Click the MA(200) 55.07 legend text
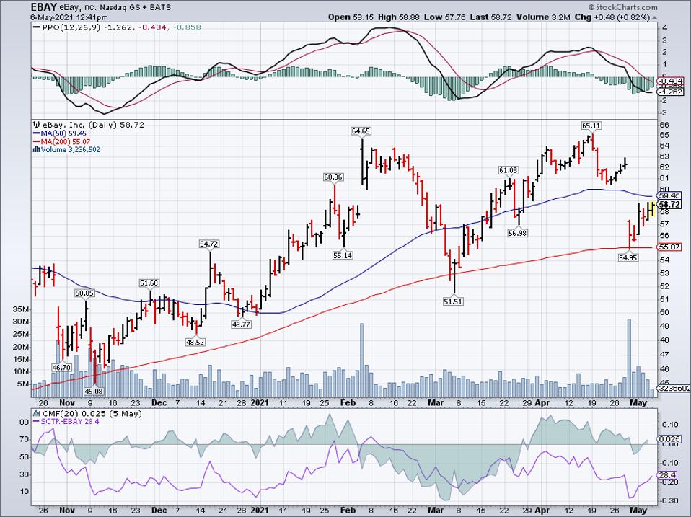The height and width of the screenshot is (517, 691). coord(65,142)
